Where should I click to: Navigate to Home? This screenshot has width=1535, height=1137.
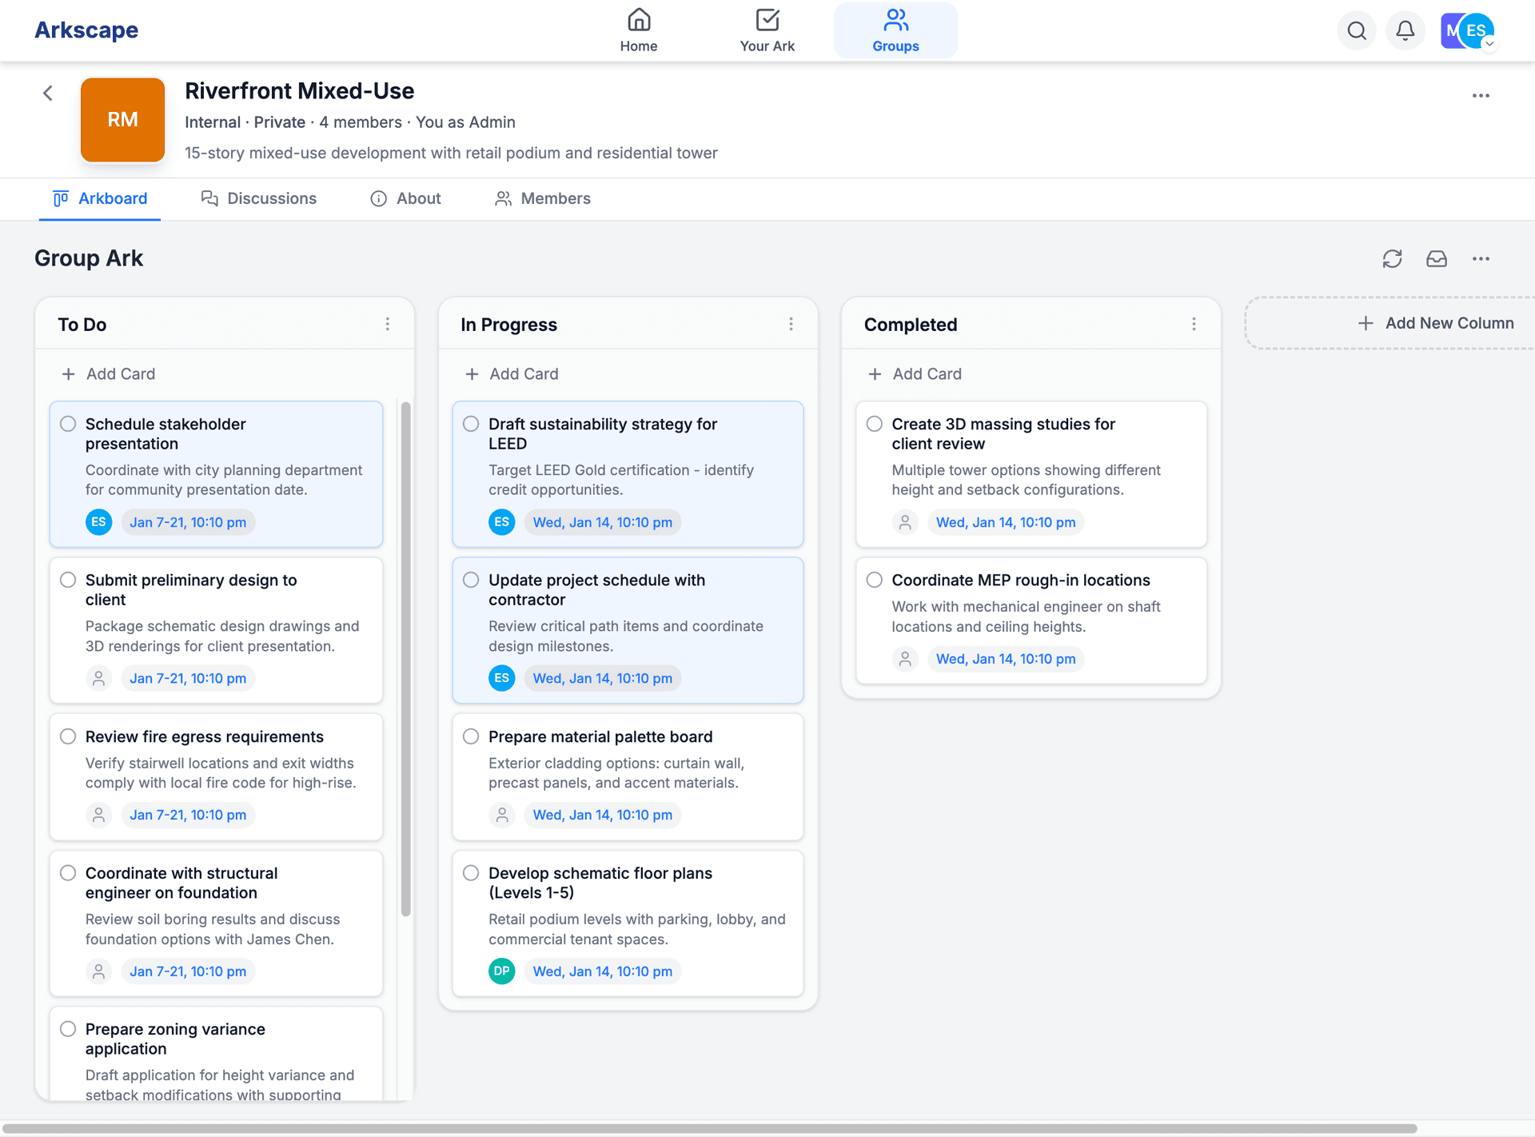[x=639, y=30]
